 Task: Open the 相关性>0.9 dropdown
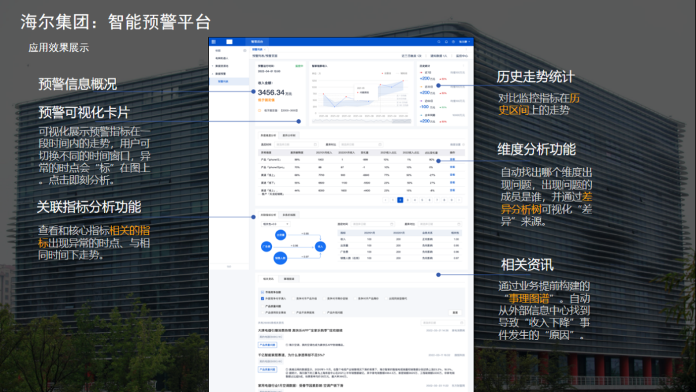(276, 224)
